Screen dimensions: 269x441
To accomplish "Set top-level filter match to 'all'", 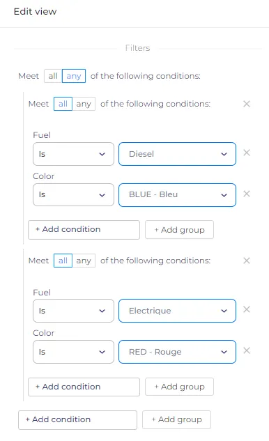I will coord(53,76).
